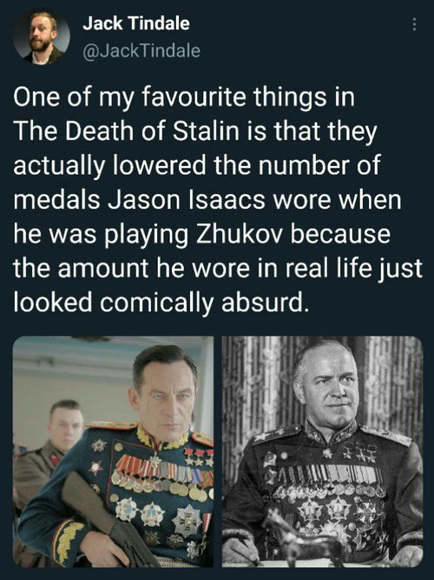The width and height of the screenshot is (434, 580).
Task: Open the @JackTindale handle link
Action: pos(141,50)
